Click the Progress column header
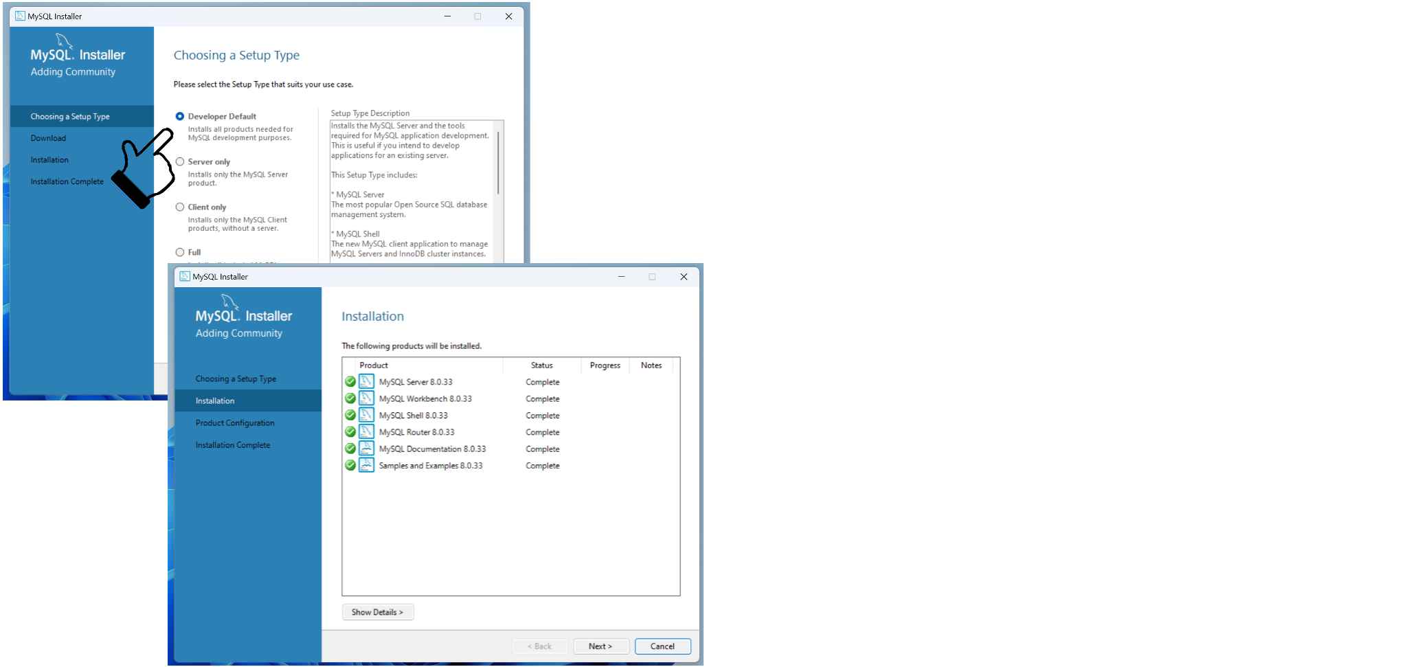Image resolution: width=1414 pixels, height=667 pixels. [x=605, y=365]
